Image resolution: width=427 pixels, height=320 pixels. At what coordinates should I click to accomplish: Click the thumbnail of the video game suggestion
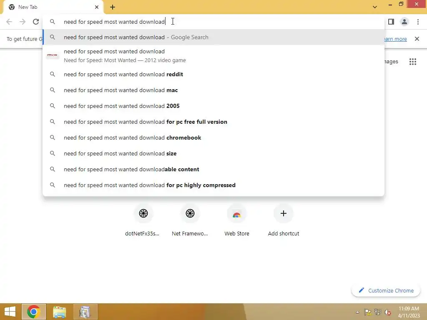coord(53,55)
